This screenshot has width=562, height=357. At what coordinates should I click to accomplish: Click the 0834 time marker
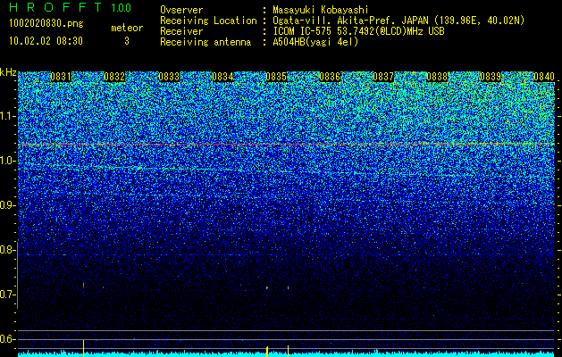(x=222, y=77)
